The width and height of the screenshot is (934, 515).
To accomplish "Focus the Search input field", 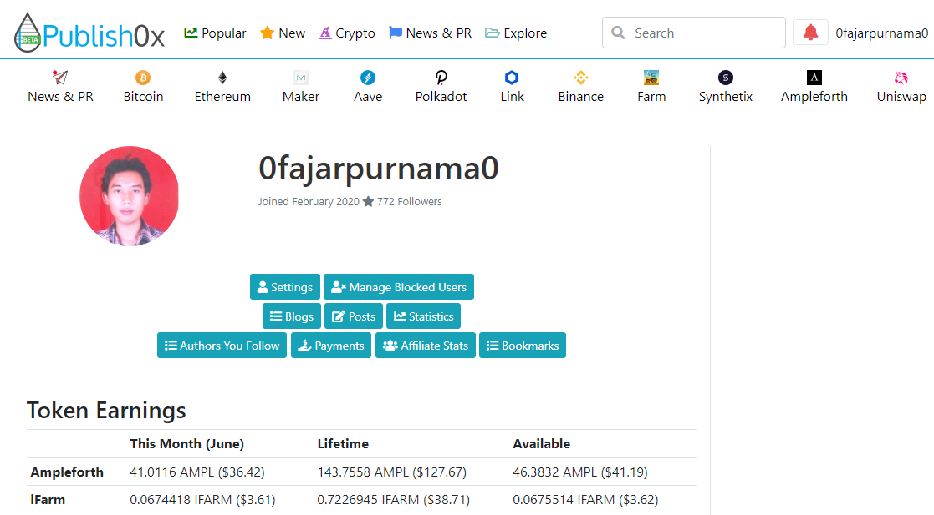I will [693, 33].
